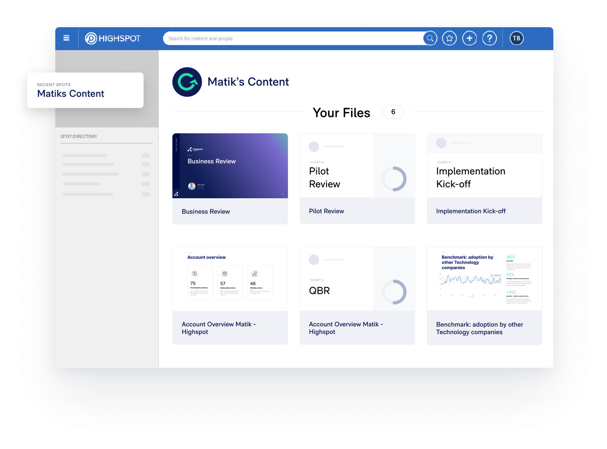Click Benchmark: adoption by other Technology companies title
The width and height of the screenshot is (607, 449).
pos(480,328)
